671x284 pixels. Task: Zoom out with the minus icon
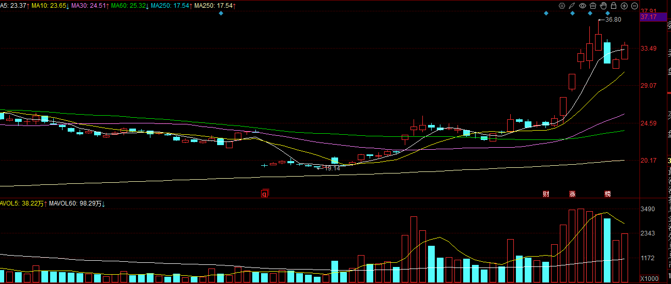point(634,6)
